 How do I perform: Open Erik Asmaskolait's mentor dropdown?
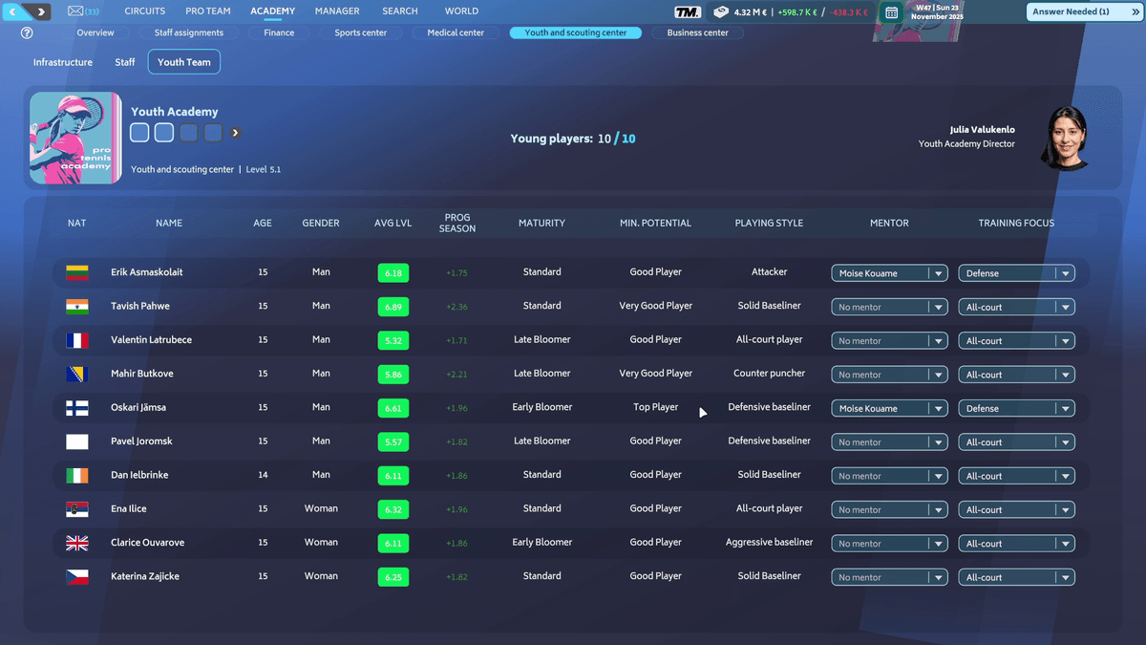tap(889, 273)
